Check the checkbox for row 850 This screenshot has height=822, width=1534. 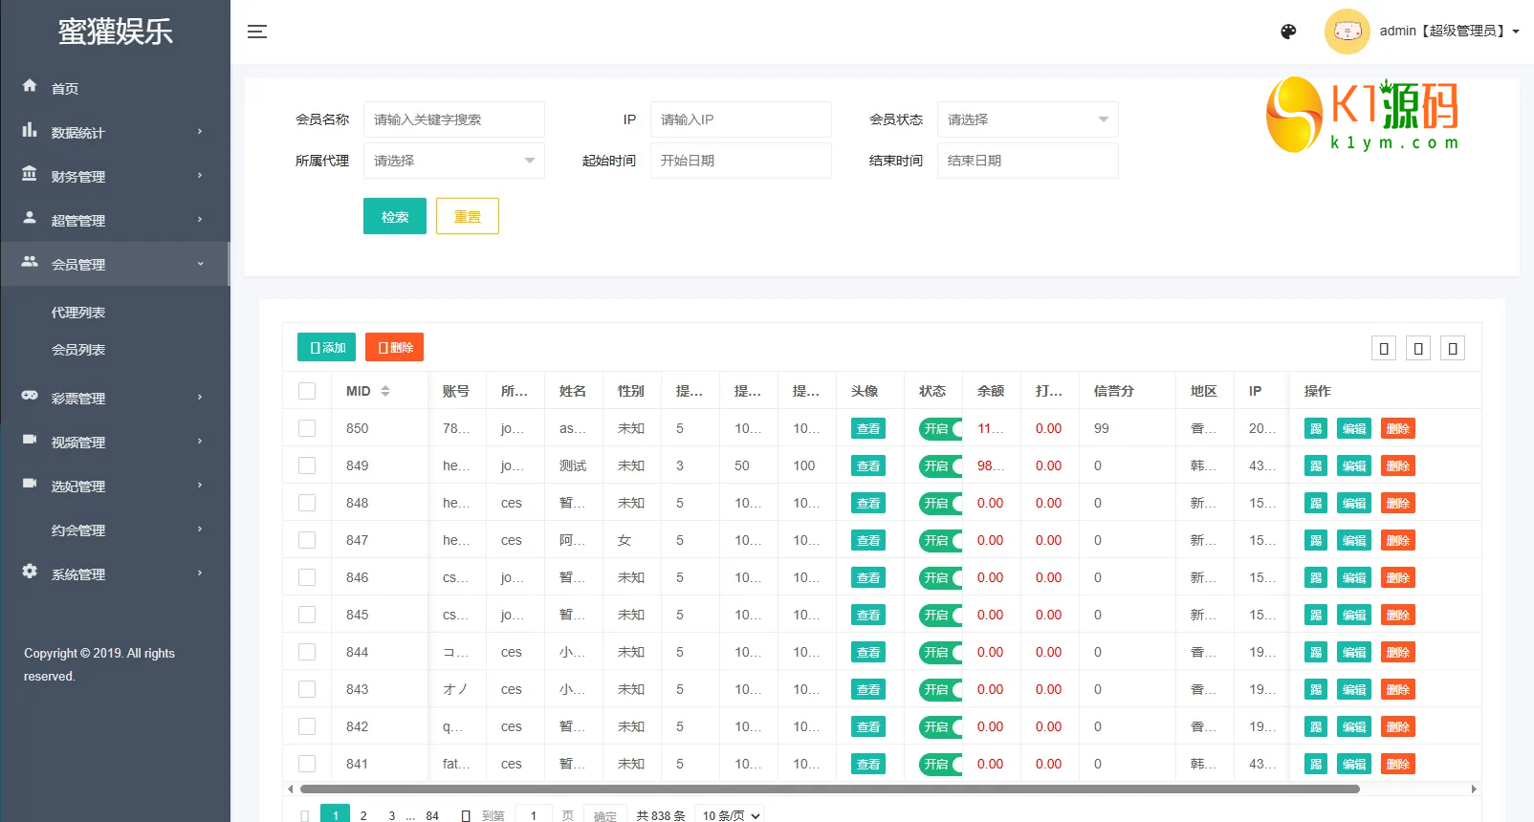(x=307, y=428)
